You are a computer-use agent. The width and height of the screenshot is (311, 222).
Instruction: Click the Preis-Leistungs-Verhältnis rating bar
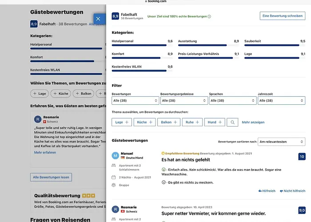coord(208,58)
